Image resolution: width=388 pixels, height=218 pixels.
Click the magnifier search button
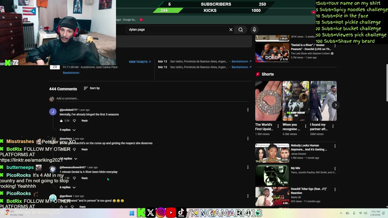coord(241,30)
